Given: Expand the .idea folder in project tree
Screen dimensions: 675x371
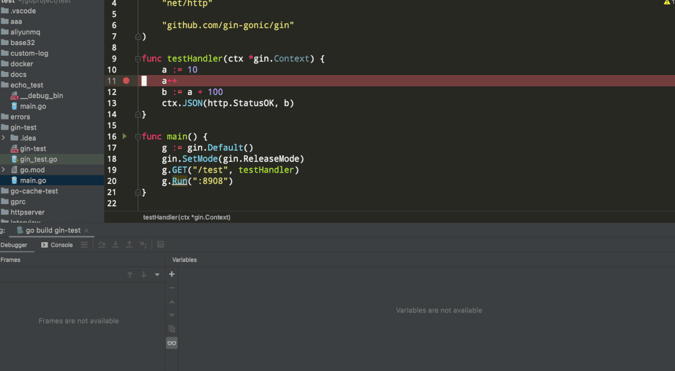Looking at the screenshot, I should pos(4,138).
